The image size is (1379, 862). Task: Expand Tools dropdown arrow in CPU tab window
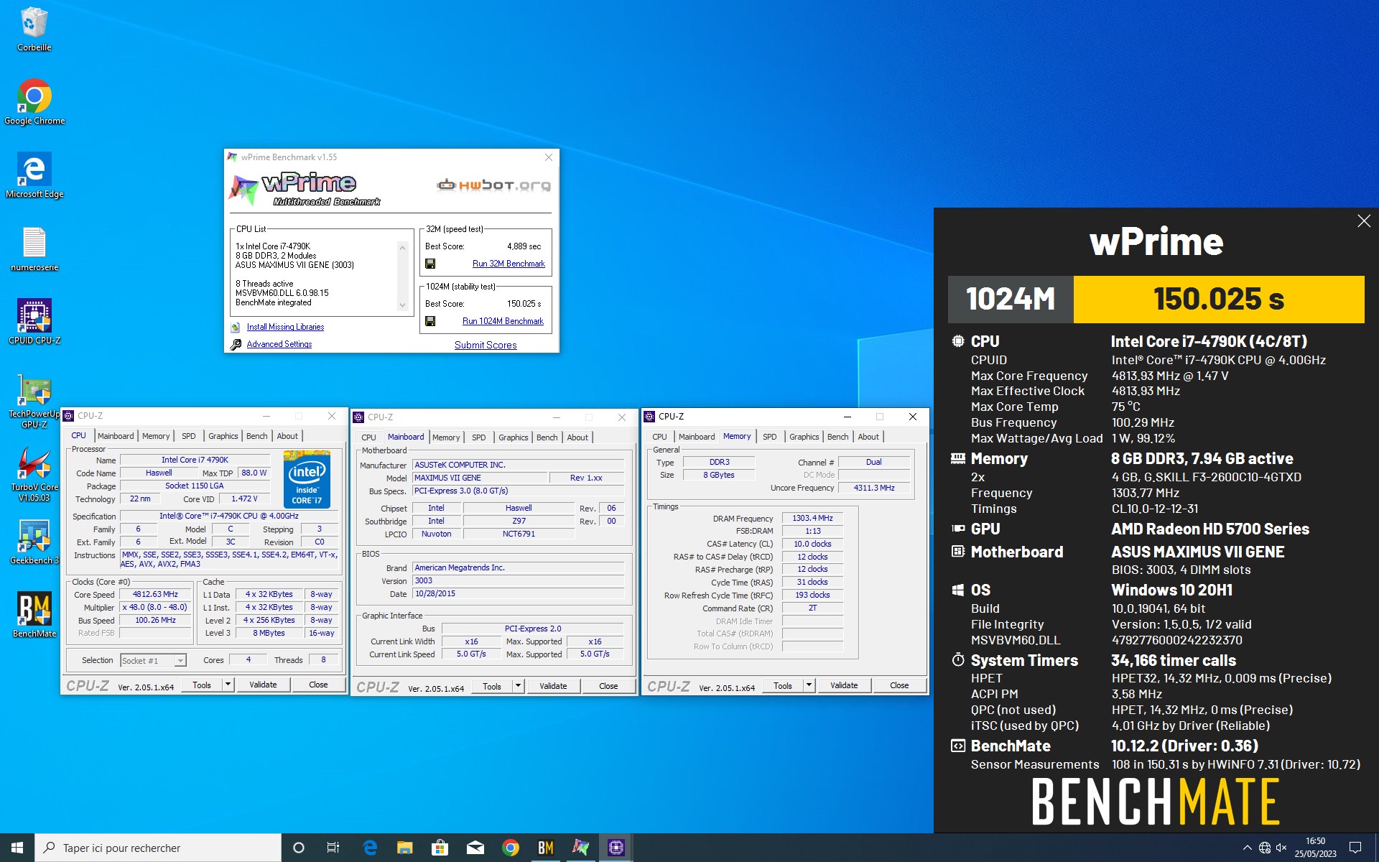click(228, 685)
